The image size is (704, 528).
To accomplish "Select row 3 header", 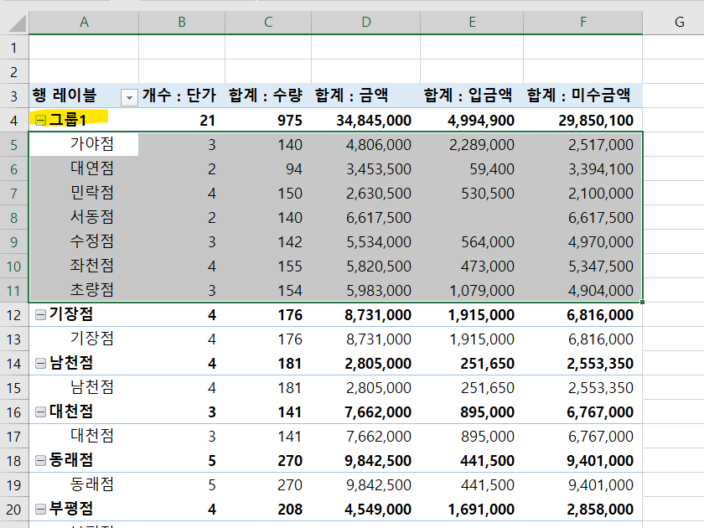I will coord(14,96).
